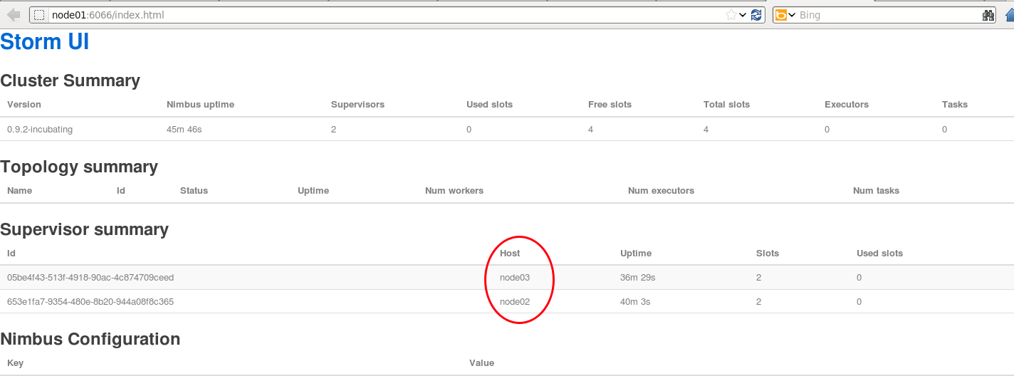Reload the page with the refresh icon

click(756, 14)
